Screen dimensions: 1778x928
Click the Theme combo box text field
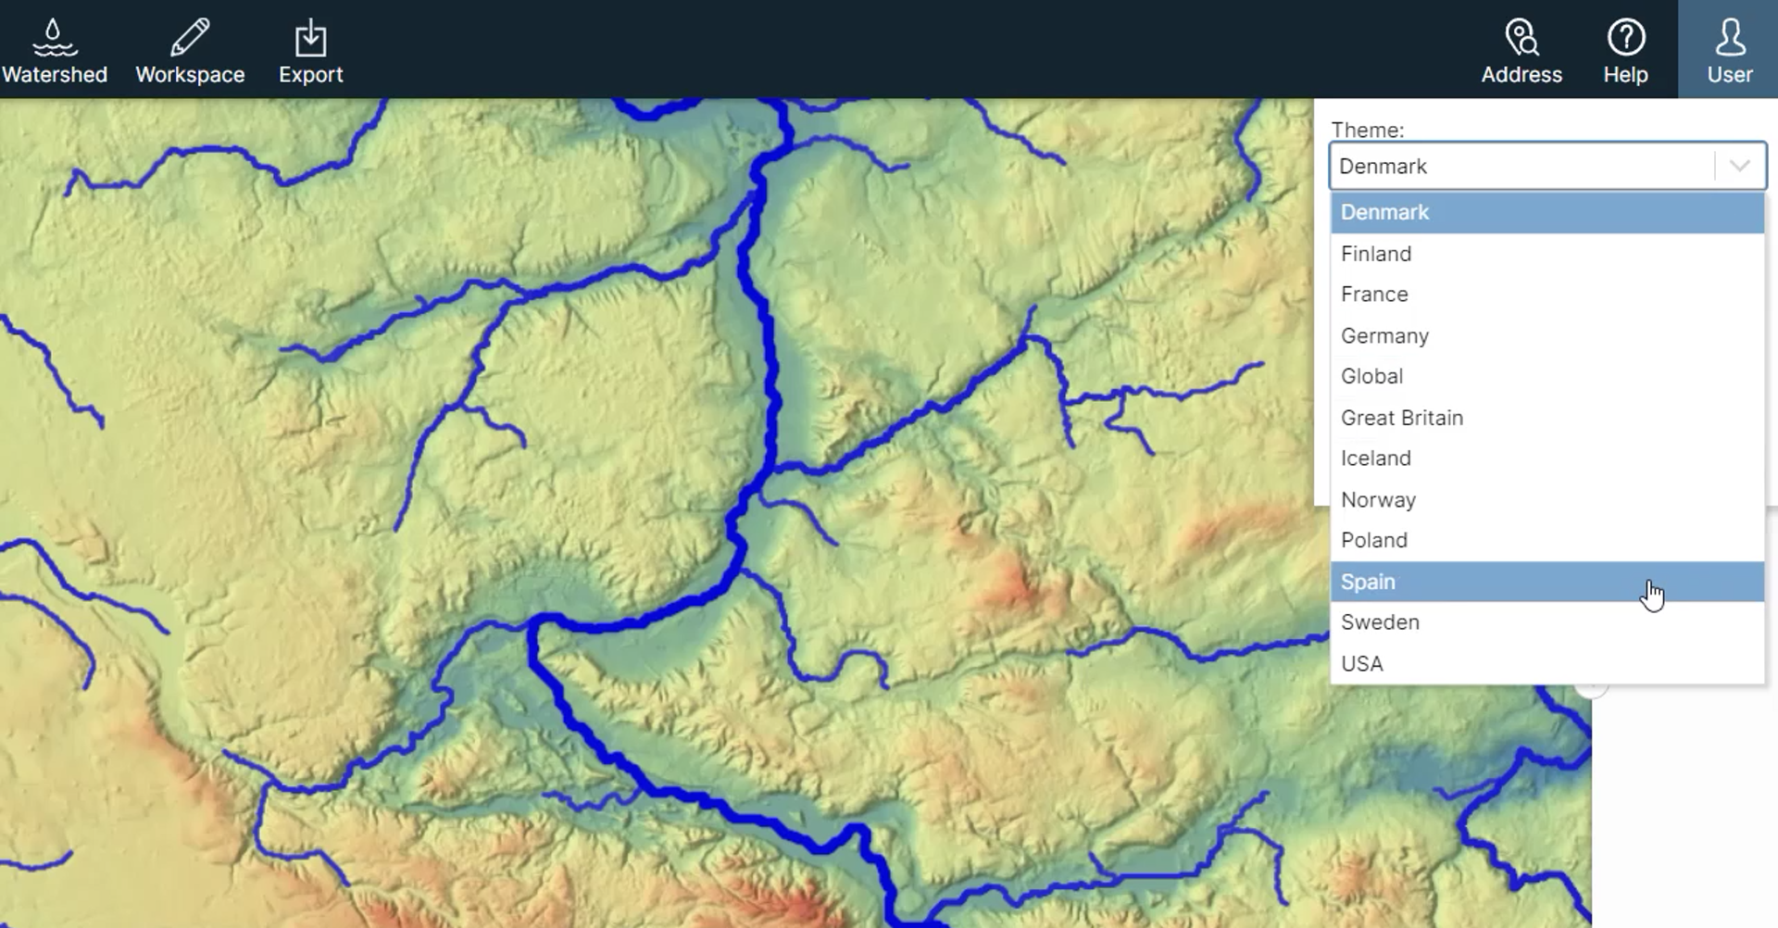(1519, 167)
